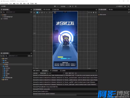Switch to the Animation graph tab

pyautogui.click(x=63, y=71)
